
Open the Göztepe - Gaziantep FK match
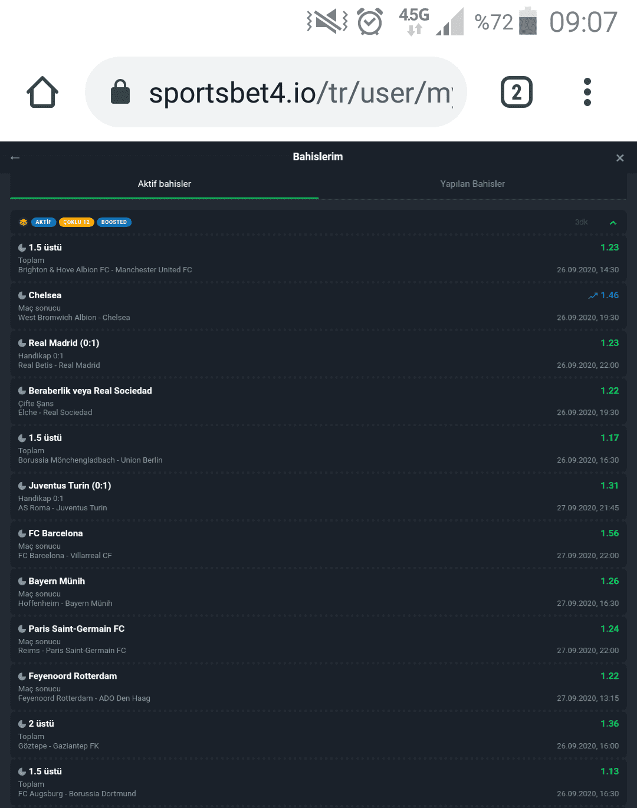[x=58, y=746]
